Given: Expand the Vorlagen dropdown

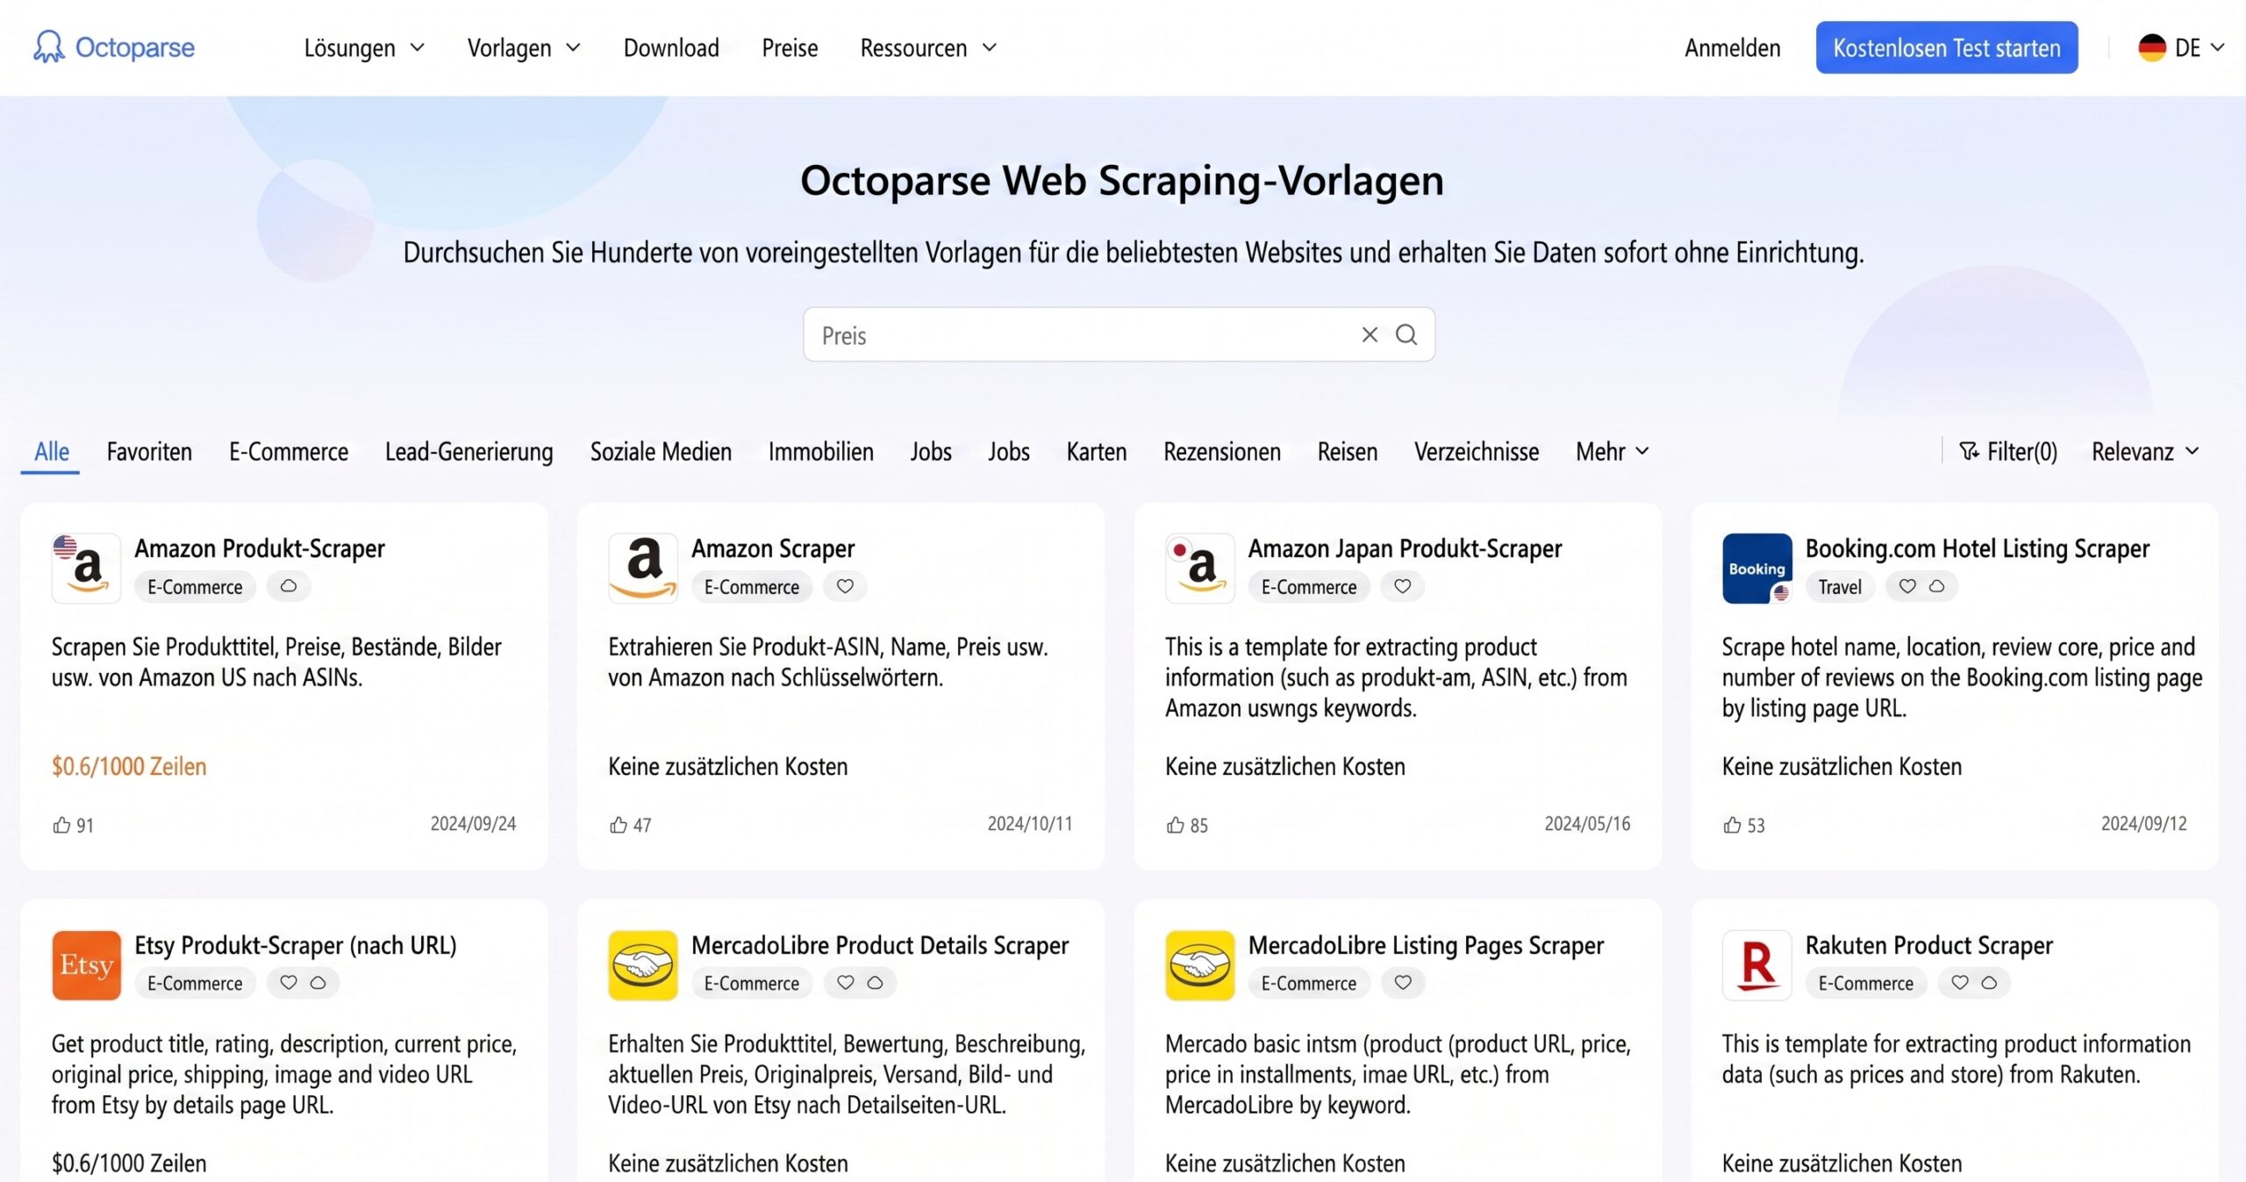Looking at the screenshot, I should (524, 47).
